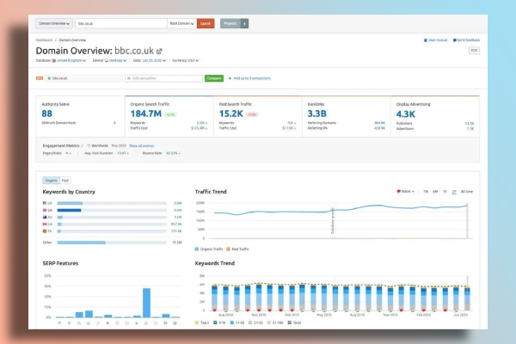
Task: Toggle 4-10 checkbox in Keywords Trend legend
Action: pyautogui.click(x=215, y=322)
